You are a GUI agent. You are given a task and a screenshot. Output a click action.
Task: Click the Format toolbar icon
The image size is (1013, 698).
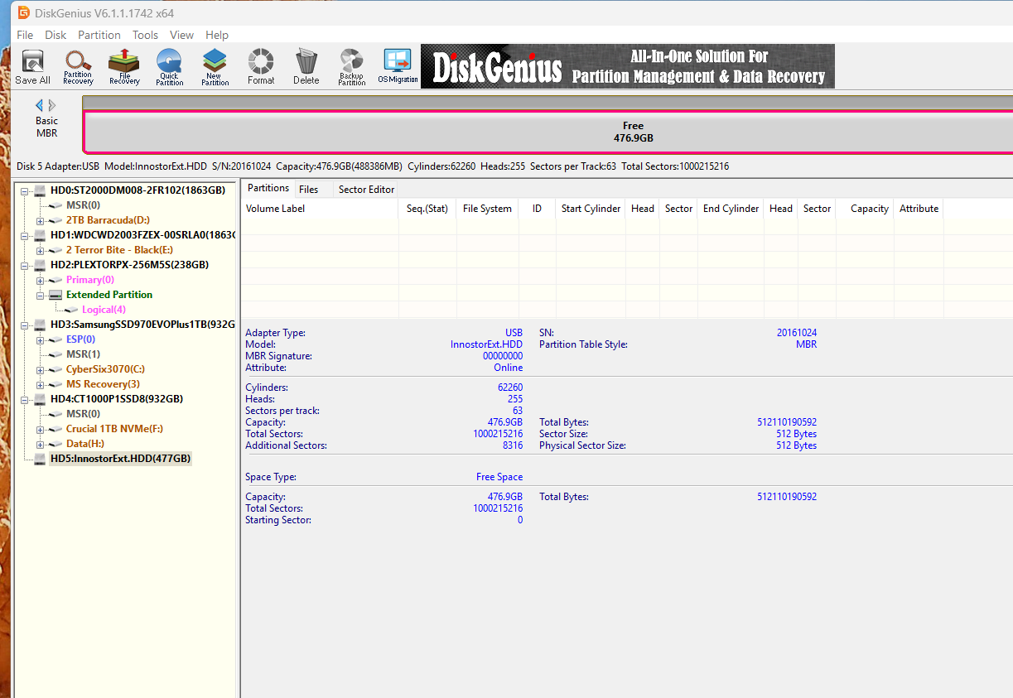261,66
